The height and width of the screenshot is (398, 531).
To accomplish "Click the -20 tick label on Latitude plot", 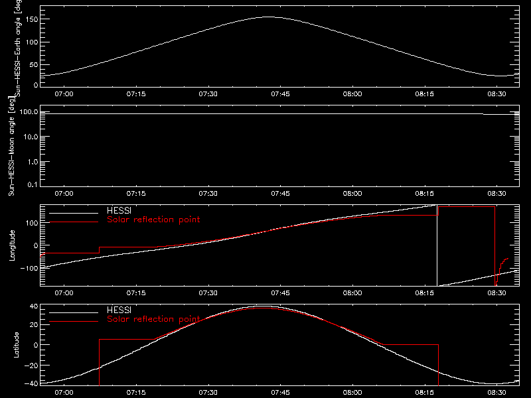I will (31, 365).
